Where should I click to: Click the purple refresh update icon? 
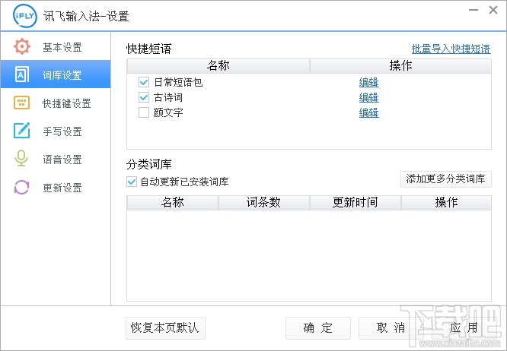(21, 187)
